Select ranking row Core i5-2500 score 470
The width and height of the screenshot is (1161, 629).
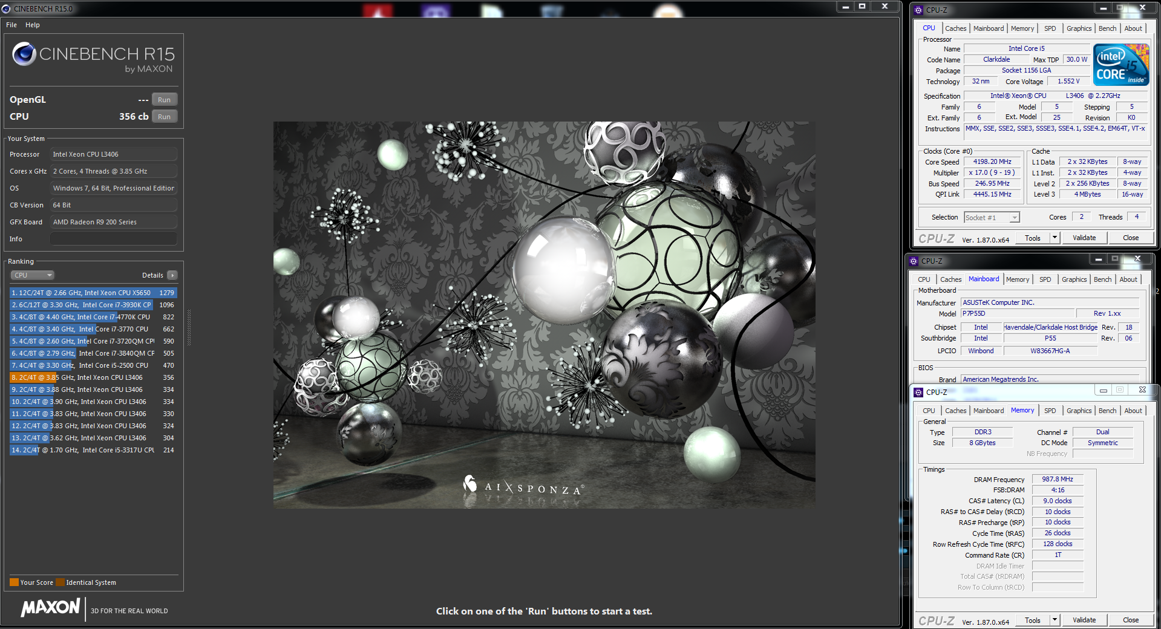point(93,365)
